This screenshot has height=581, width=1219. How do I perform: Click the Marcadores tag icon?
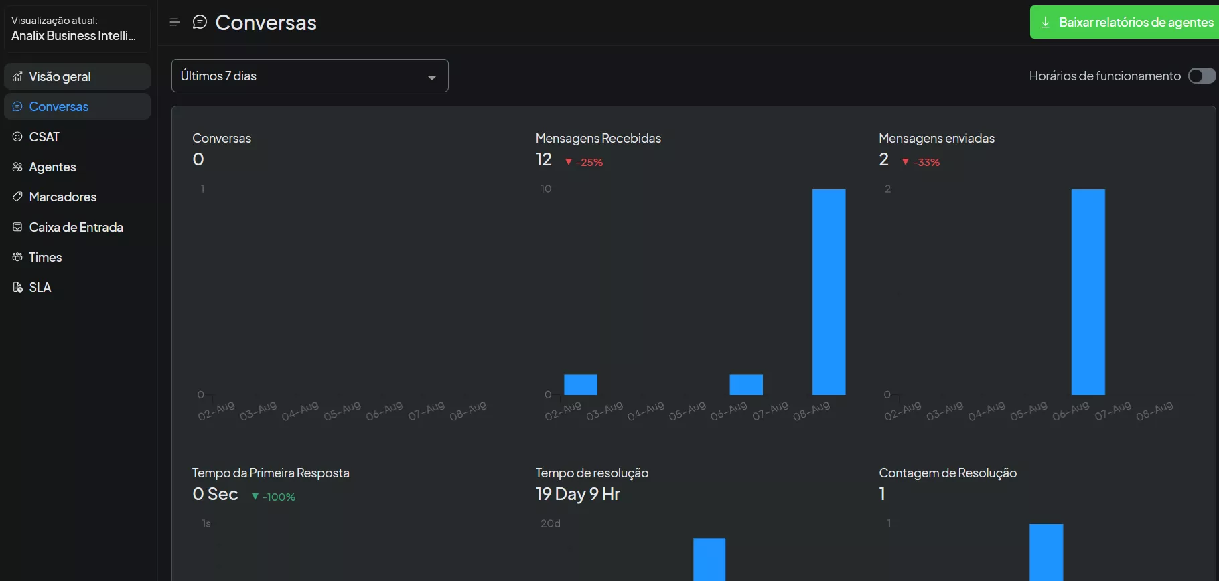[17, 197]
